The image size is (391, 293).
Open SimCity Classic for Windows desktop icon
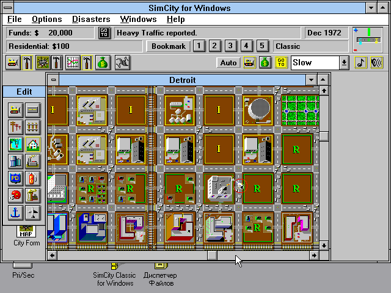[x=114, y=274]
